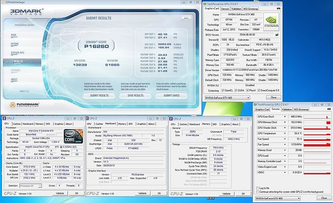
Task: Click the CPU score value 51565
Action: [112, 65]
